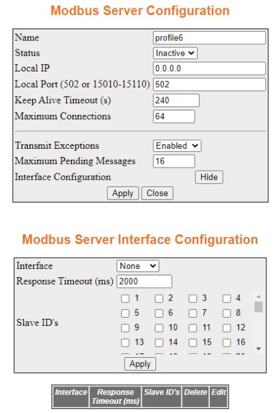Image resolution: width=274 pixels, height=413 pixels.
Task: Open the Status dropdown showing Inactive
Action: tap(175, 53)
